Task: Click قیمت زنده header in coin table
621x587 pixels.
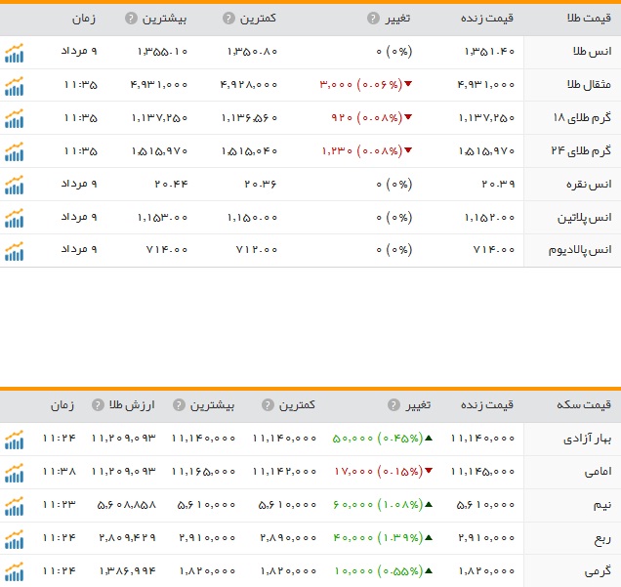Action: [487, 405]
